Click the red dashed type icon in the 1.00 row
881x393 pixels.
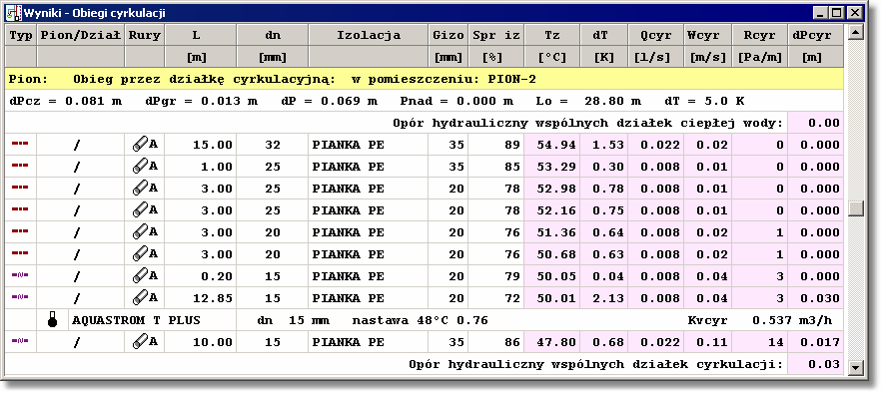point(20,165)
